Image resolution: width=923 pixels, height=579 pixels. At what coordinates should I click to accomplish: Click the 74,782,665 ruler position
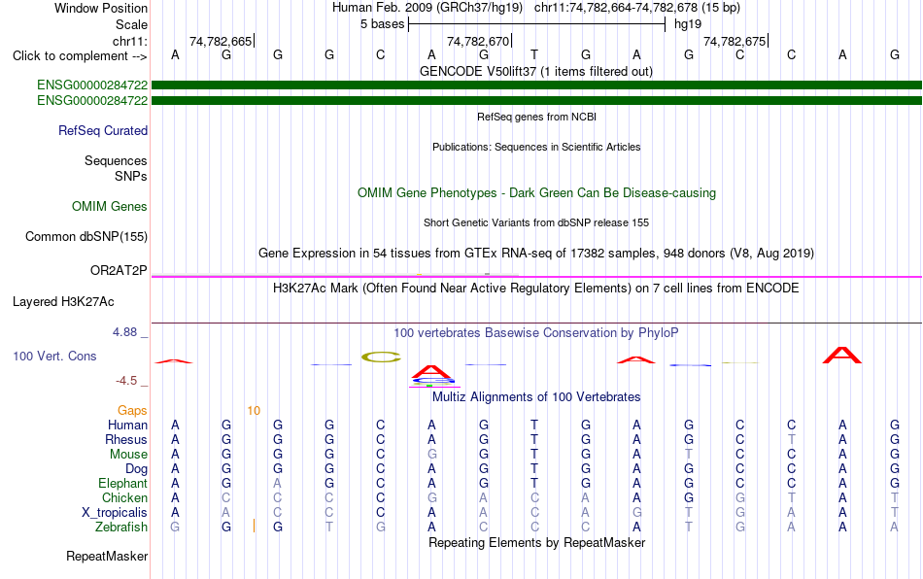point(221,41)
